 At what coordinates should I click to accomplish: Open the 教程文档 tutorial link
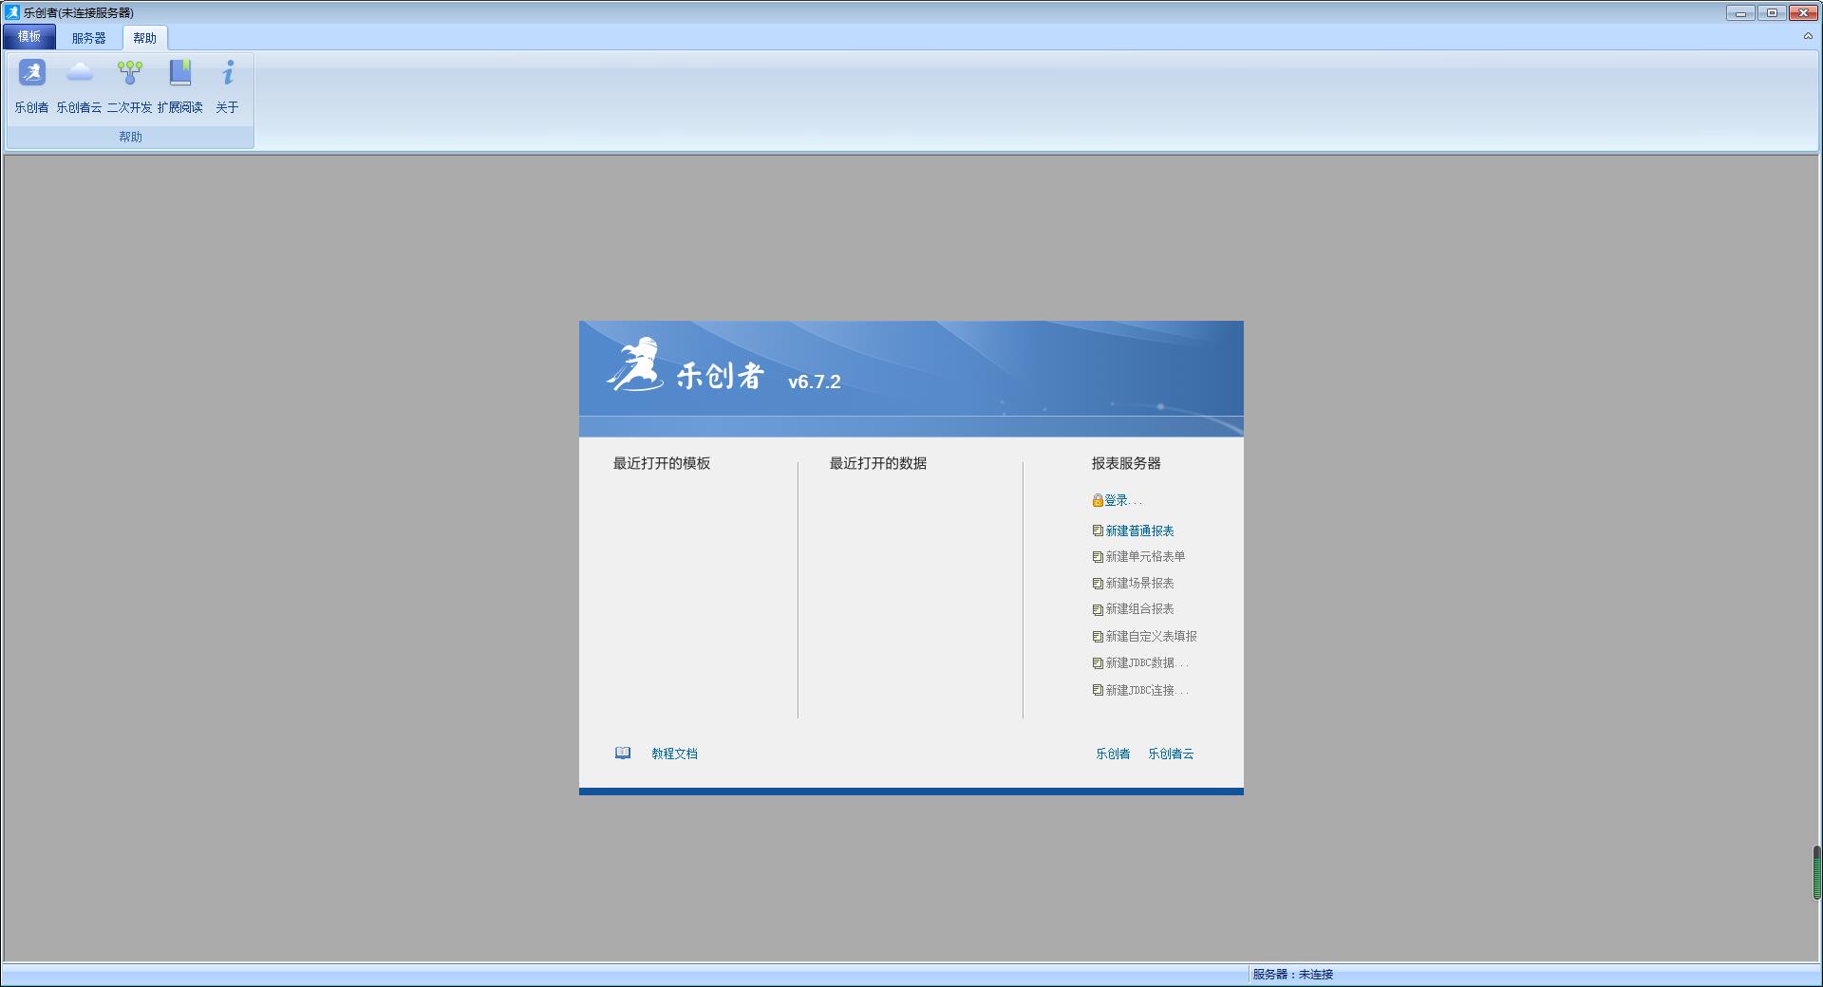click(674, 754)
